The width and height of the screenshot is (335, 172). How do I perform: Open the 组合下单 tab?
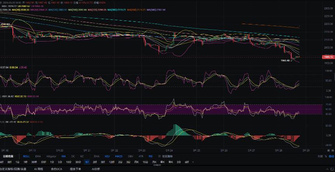pos(76,169)
